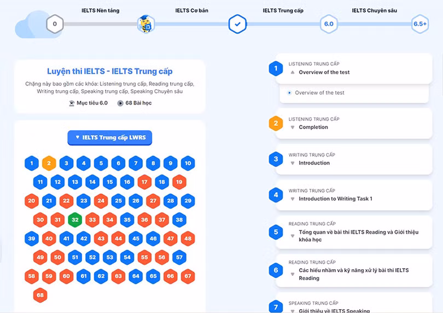Screen dimensions: 443x313
Task: Click the Luyện thi IELTS - IELTS Trung cấp title
Action: [x=109, y=71]
